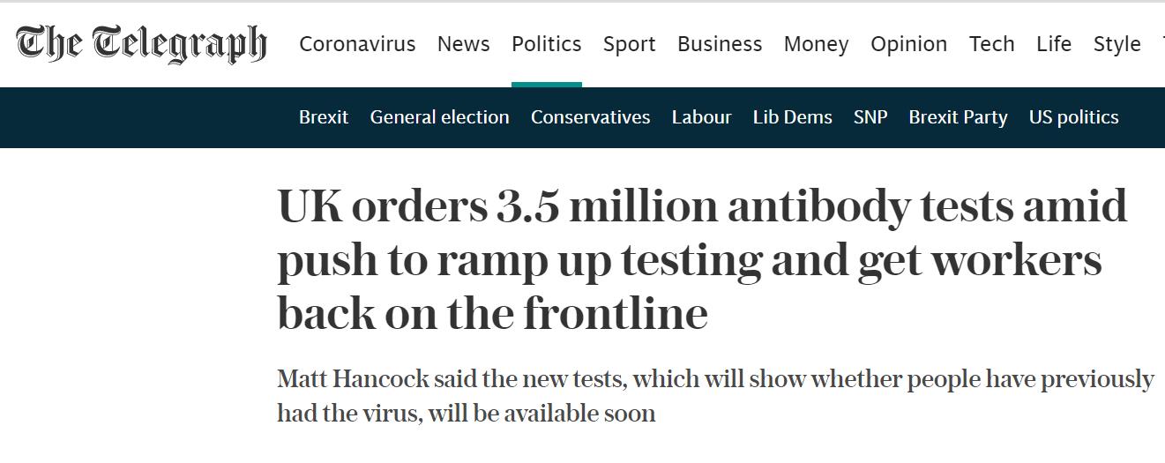1165x463 pixels.
Task: Open General election subsection
Action: tap(439, 117)
